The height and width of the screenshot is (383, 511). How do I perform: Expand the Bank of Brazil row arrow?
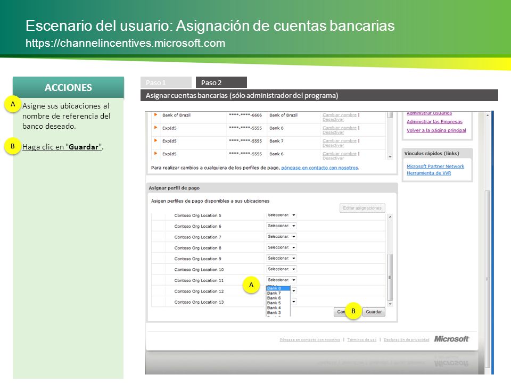click(x=156, y=115)
